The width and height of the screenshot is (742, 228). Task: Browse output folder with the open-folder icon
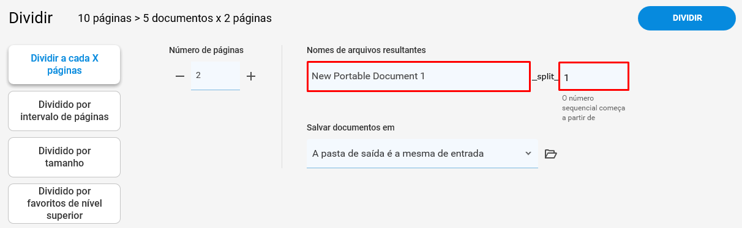[550, 154]
